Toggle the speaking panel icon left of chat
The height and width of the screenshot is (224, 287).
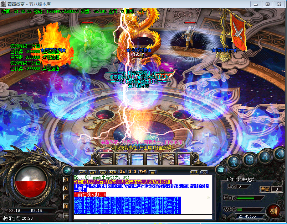(x=66, y=206)
